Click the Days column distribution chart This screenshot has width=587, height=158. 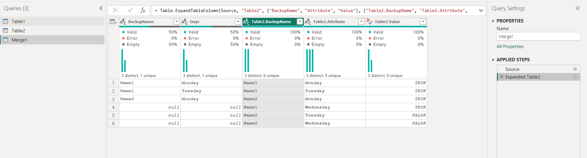click(x=185, y=61)
